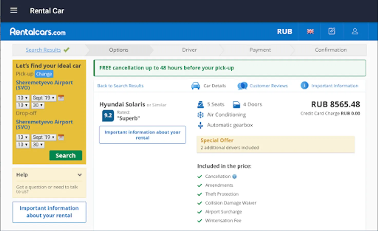378x231 pixels.
Task: Click the Air Conditioning snowflake icon
Action: tap(200, 115)
